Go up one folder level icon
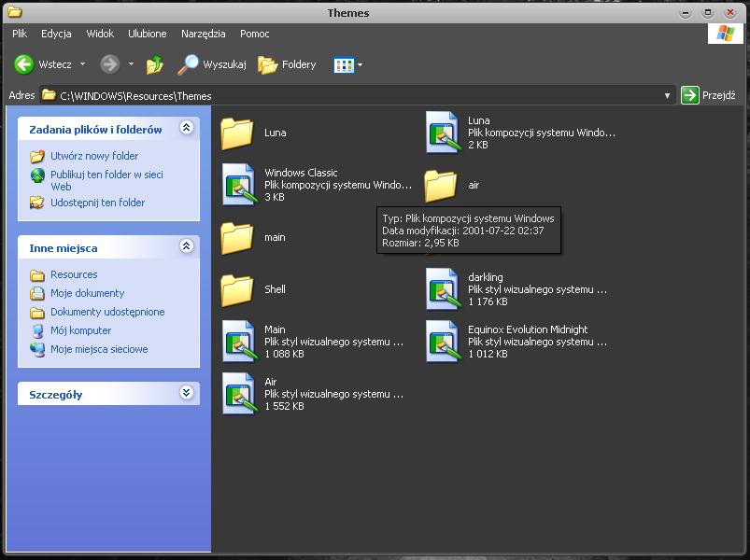Viewport: 750px width, 560px height. click(x=154, y=64)
